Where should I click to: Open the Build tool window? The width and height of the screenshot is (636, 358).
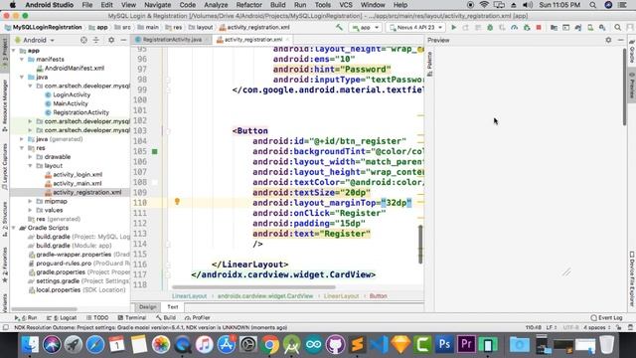pos(166,318)
